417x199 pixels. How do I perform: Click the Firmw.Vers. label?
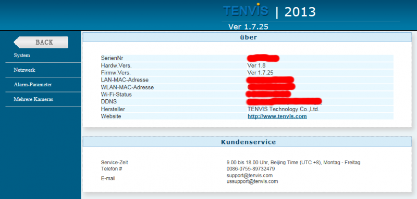[116, 73]
